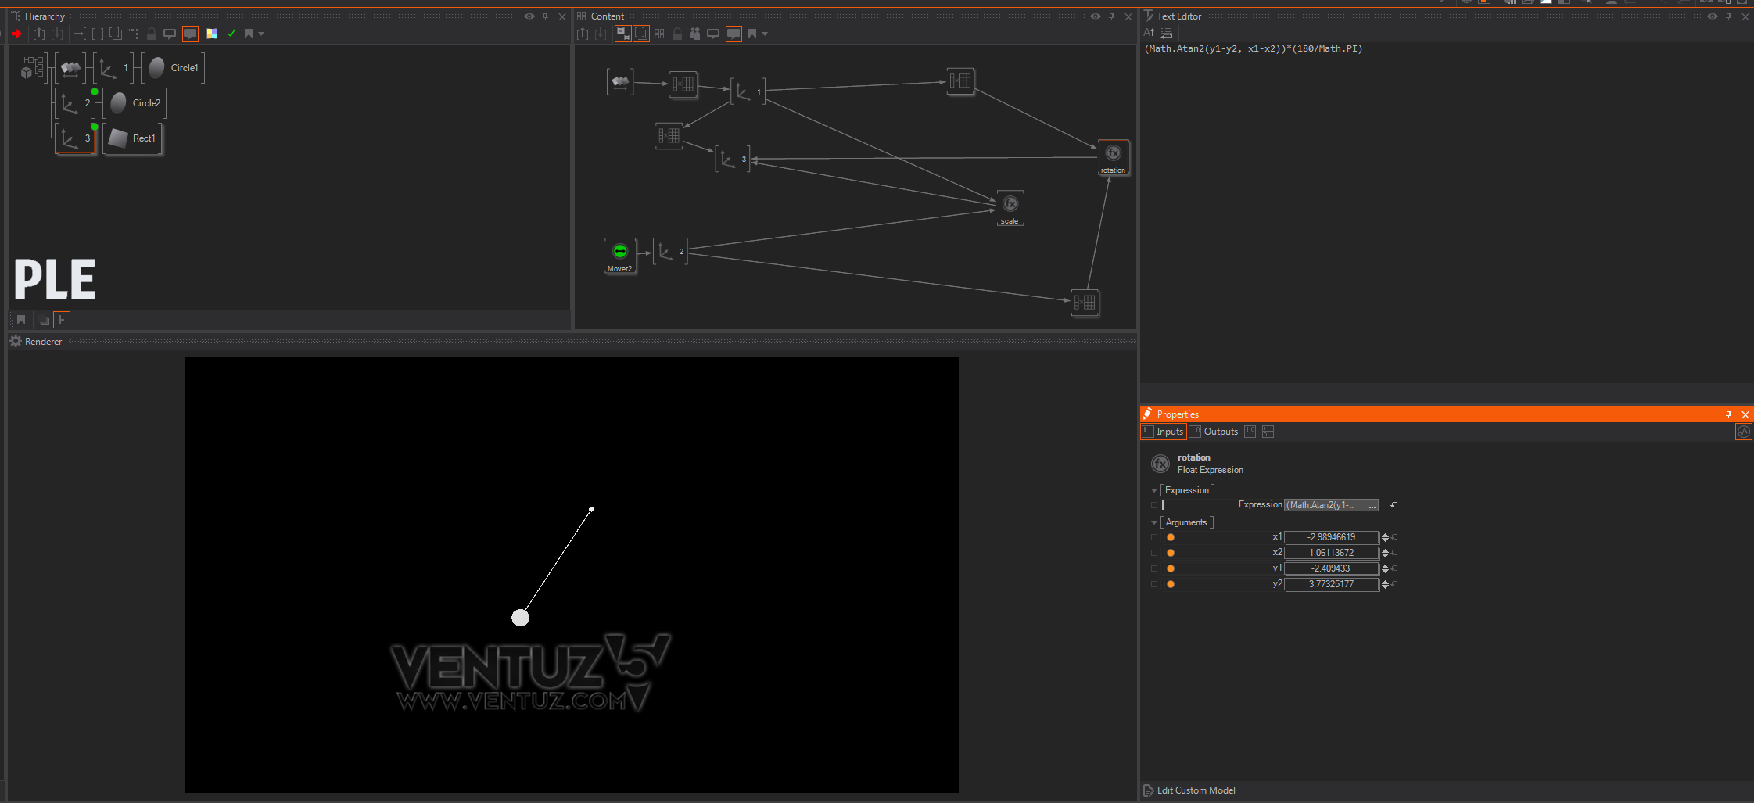Click the Rect1 node in Hierarchy
Viewport: 1754px width, 803px height.
[x=133, y=138]
